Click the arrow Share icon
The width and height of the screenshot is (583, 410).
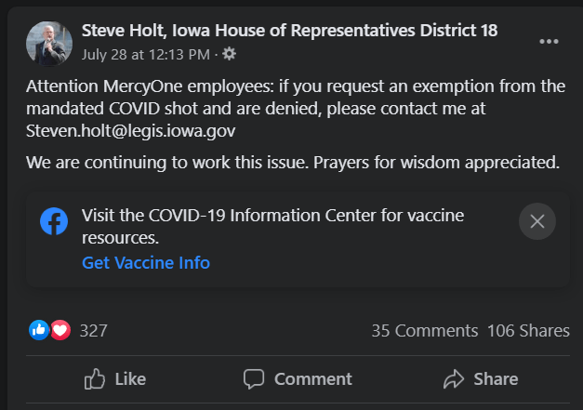pos(453,378)
